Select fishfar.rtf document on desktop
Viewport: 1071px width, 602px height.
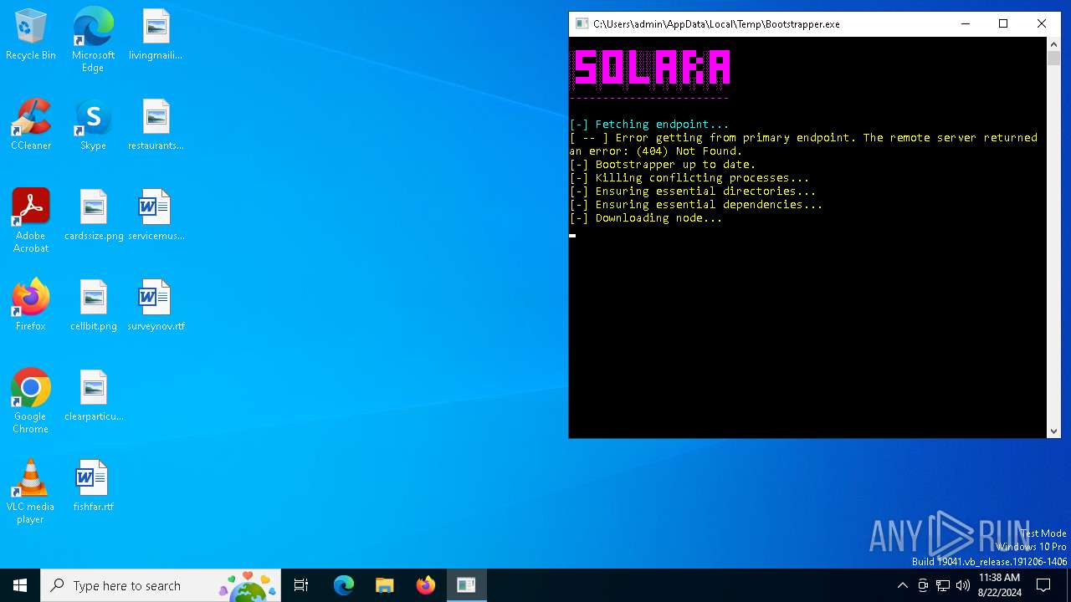(x=93, y=487)
